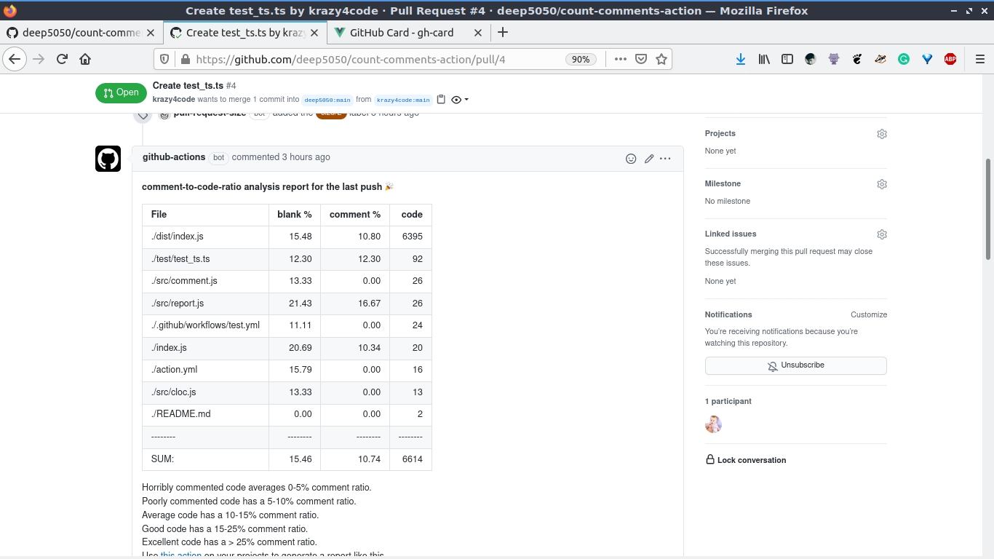Unsubscribe from this pull request
Screen dimensions: 994x559
(795, 365)
